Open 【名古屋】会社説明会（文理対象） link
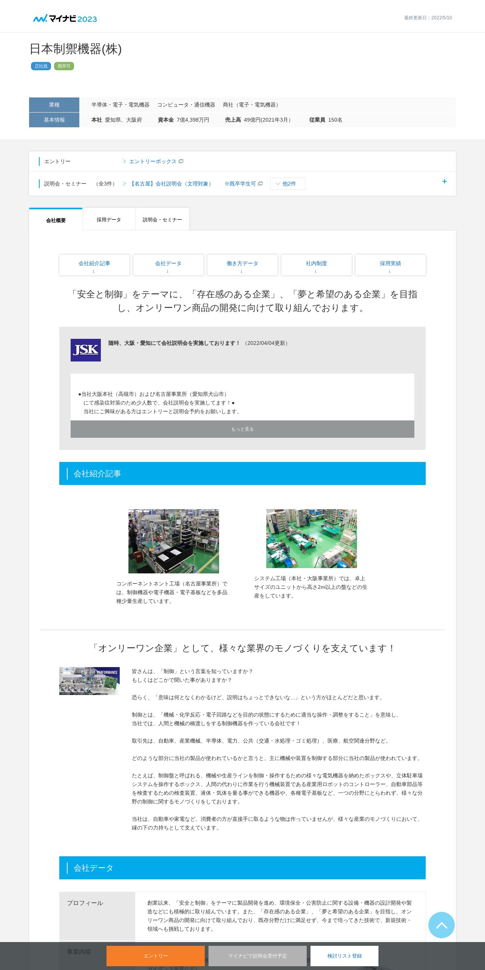Screen dimensions: 485x970 click(x=171, y=184)
